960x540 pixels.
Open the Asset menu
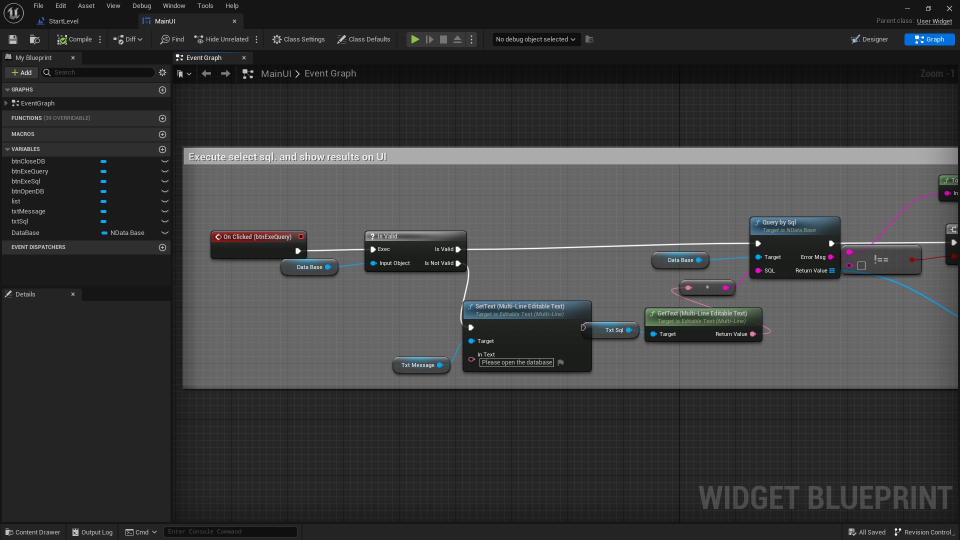tap(86, 6)
